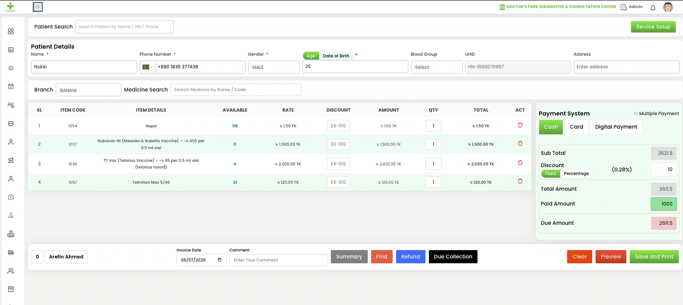The height and width of the screenshot is (305, 683).
Task: Open the hospital building sidebar icon
Action: click(x=11, y=234)
